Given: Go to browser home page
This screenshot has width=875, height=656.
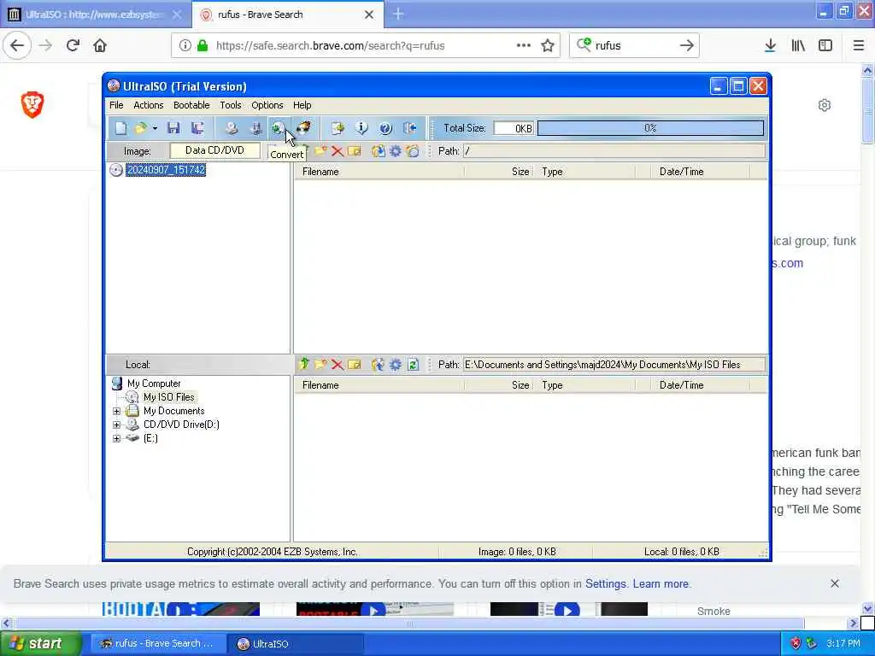Looking at the screenshot, I should (100, 45).
